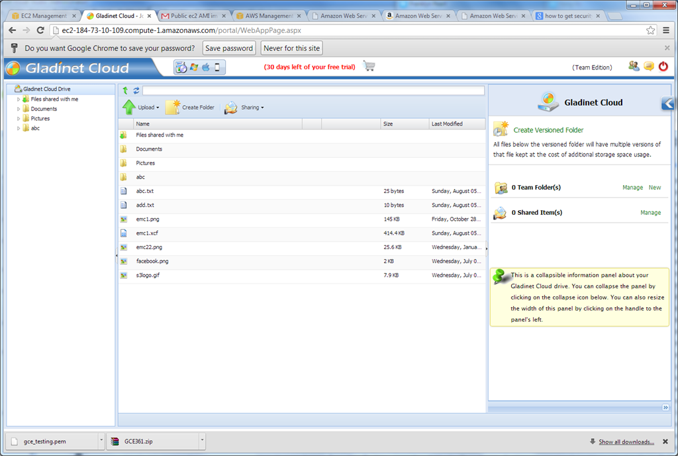Click the Create Versioned Folder icon
The height and width of the screenshot is (456, 678).
click(x=501, y=129)
